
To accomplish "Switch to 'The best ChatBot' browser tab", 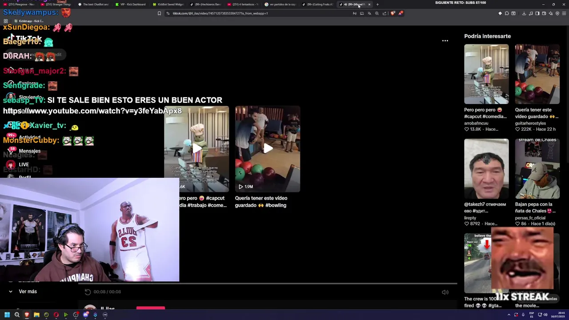I will [93, 4].
